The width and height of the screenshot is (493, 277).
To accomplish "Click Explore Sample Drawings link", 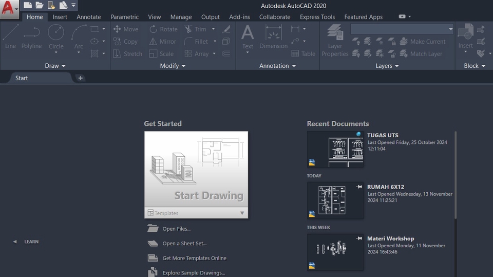I will point(194,273).
